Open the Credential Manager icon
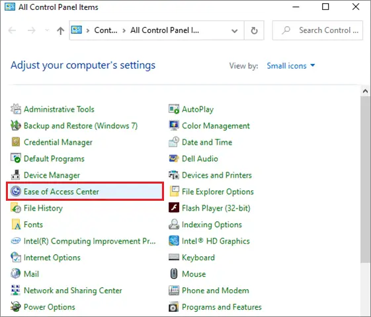The width and height of the screenshot is (371, 317). (x=16, y=142)
